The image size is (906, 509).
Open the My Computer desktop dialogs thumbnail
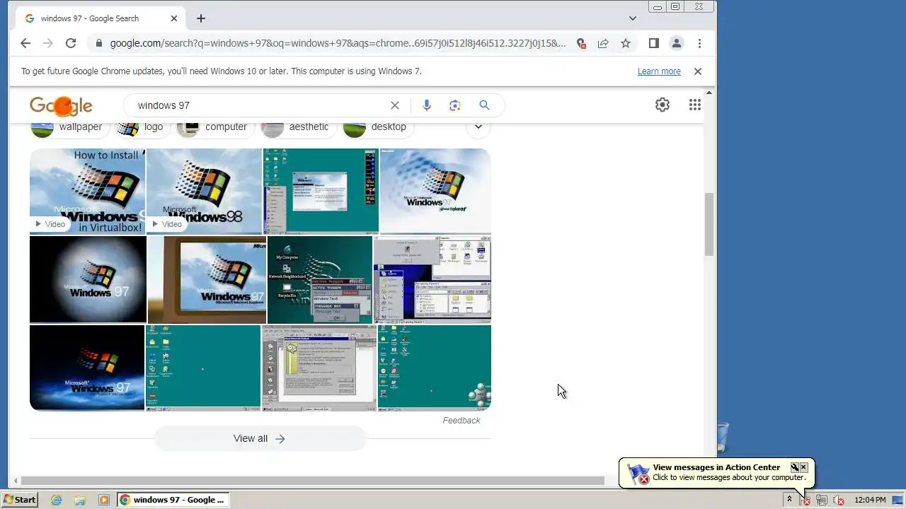pos(320,279)
